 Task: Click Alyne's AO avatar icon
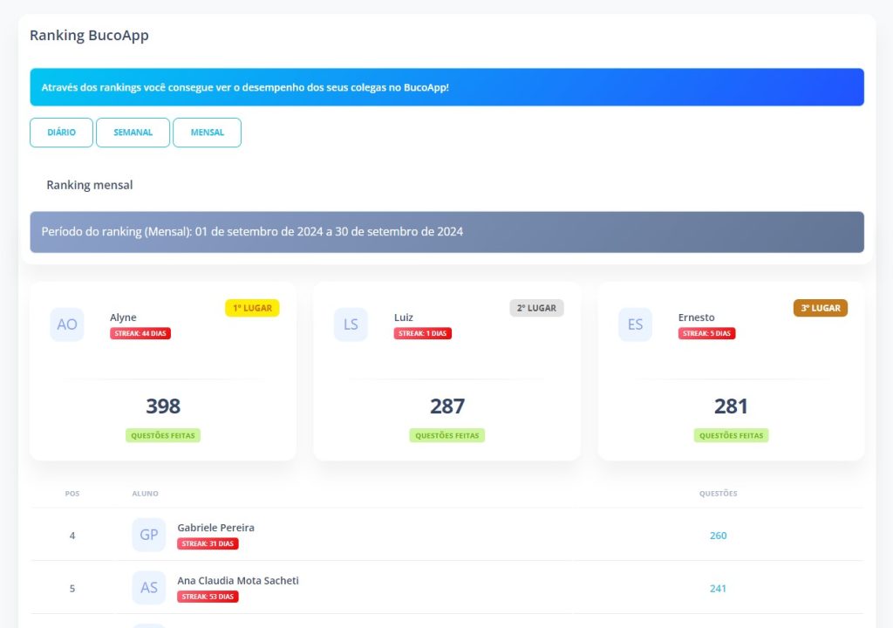coord(67,324)
